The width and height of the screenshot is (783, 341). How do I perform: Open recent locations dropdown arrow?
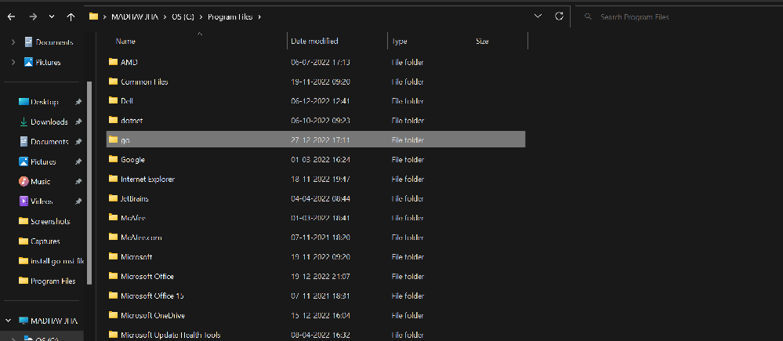(x=52, y=16)
